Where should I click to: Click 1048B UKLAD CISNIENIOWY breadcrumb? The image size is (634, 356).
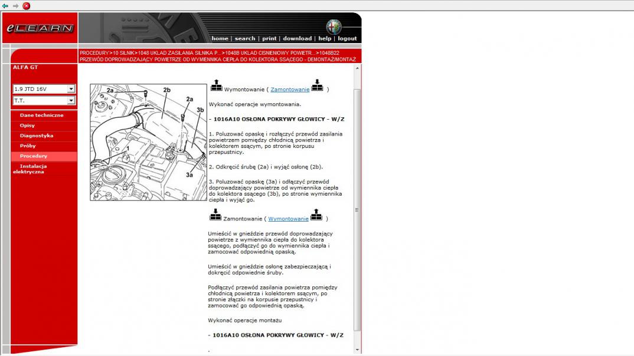click(x=270, y=53)
